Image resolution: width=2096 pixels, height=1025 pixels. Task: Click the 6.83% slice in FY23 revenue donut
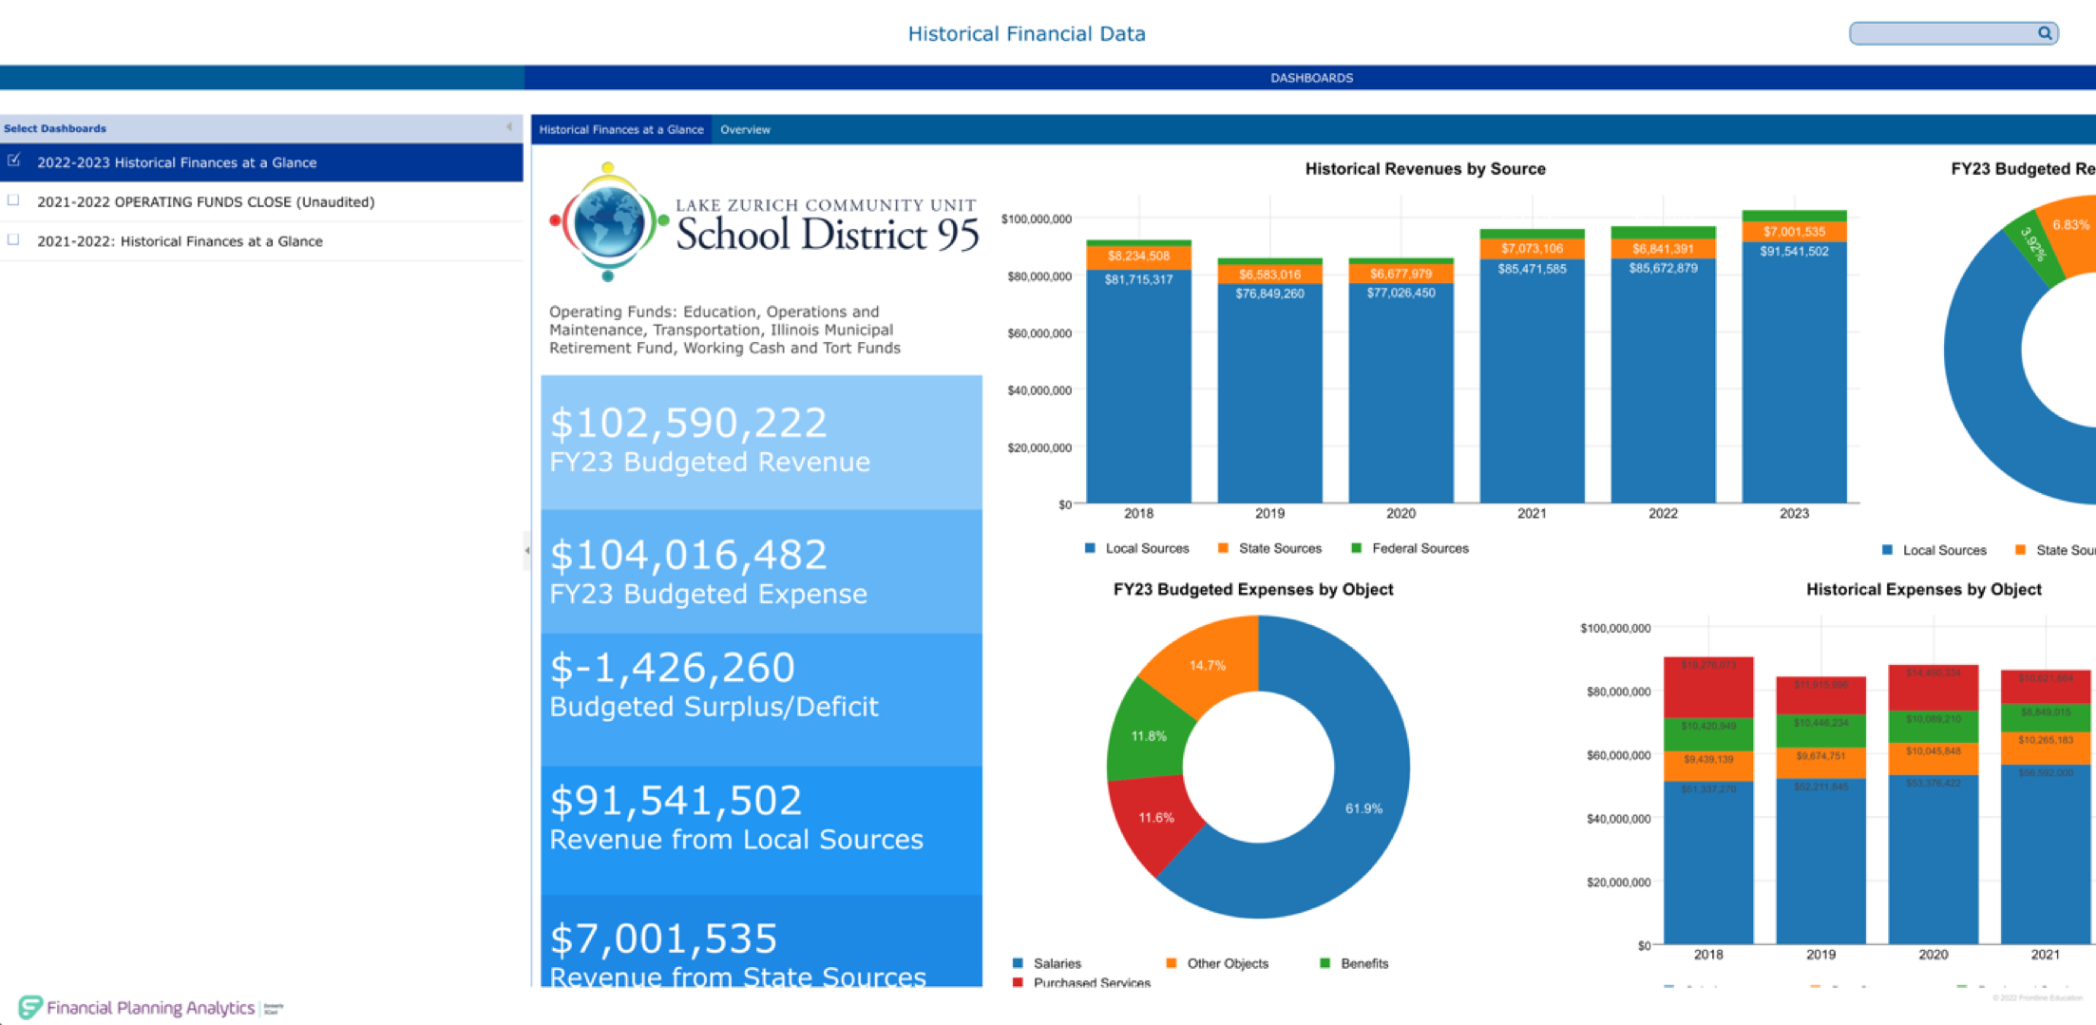coord(2069,226)
